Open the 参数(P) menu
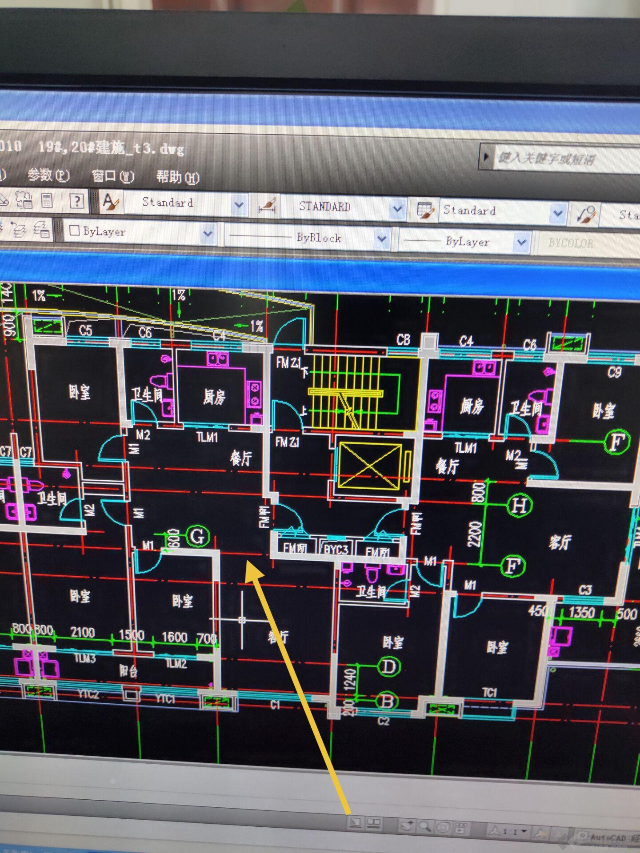The width and height of the screenshot is (640, 853). [x=48, y=175]
